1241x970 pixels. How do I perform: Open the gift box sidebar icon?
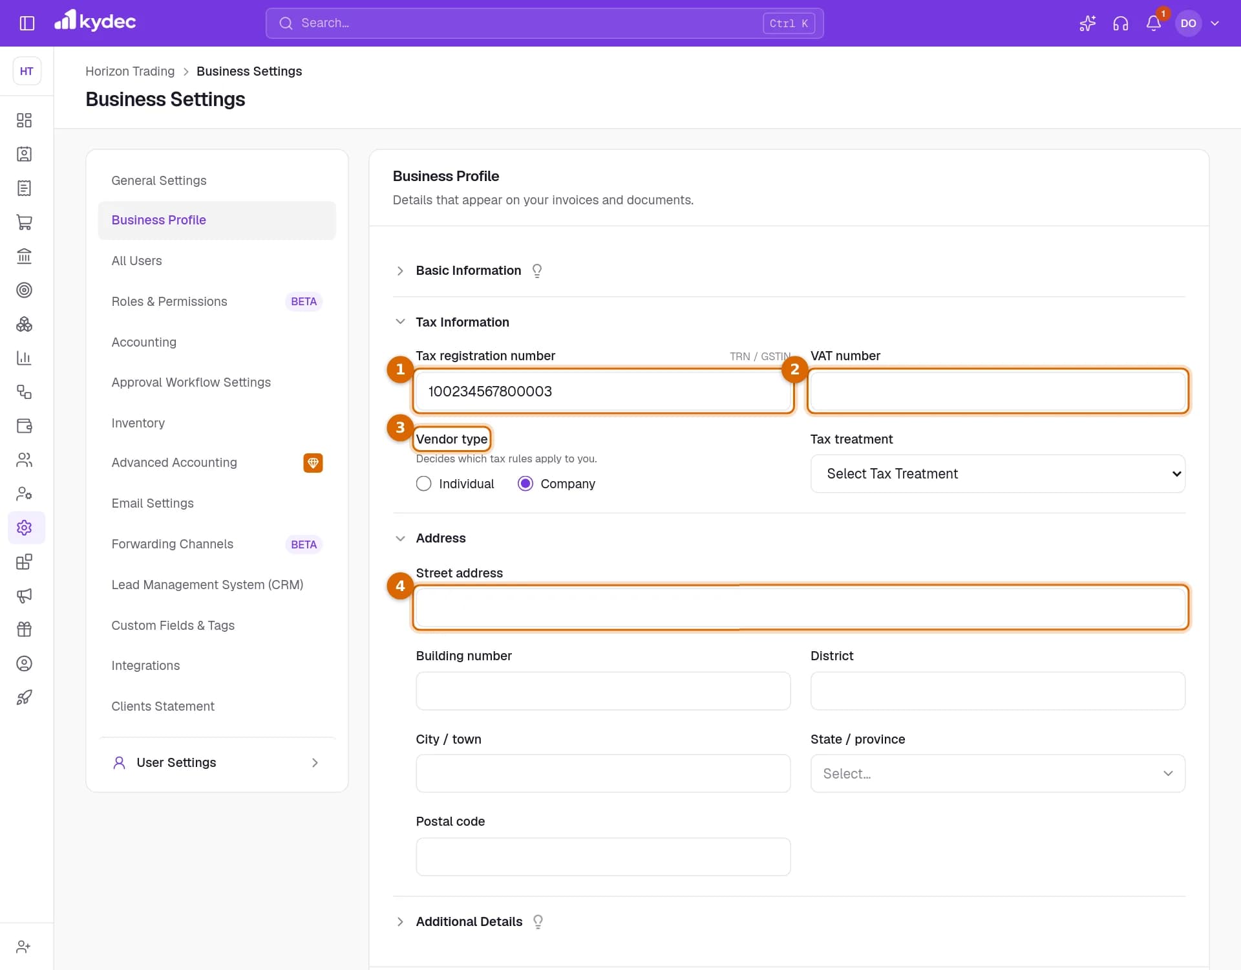point(24,629)
